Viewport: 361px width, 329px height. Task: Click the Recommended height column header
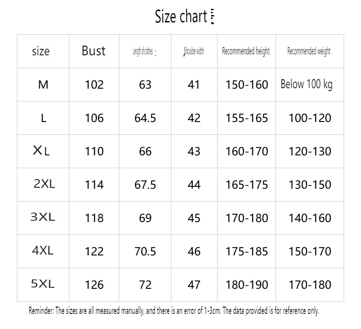click(246, 51)
